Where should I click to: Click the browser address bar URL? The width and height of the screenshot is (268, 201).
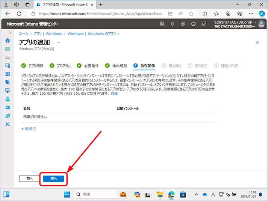(x=101, y=14)
